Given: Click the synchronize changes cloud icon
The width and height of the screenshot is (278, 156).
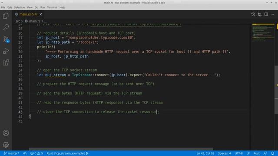Looking at the screenshot, I should (x=25, y=153).
